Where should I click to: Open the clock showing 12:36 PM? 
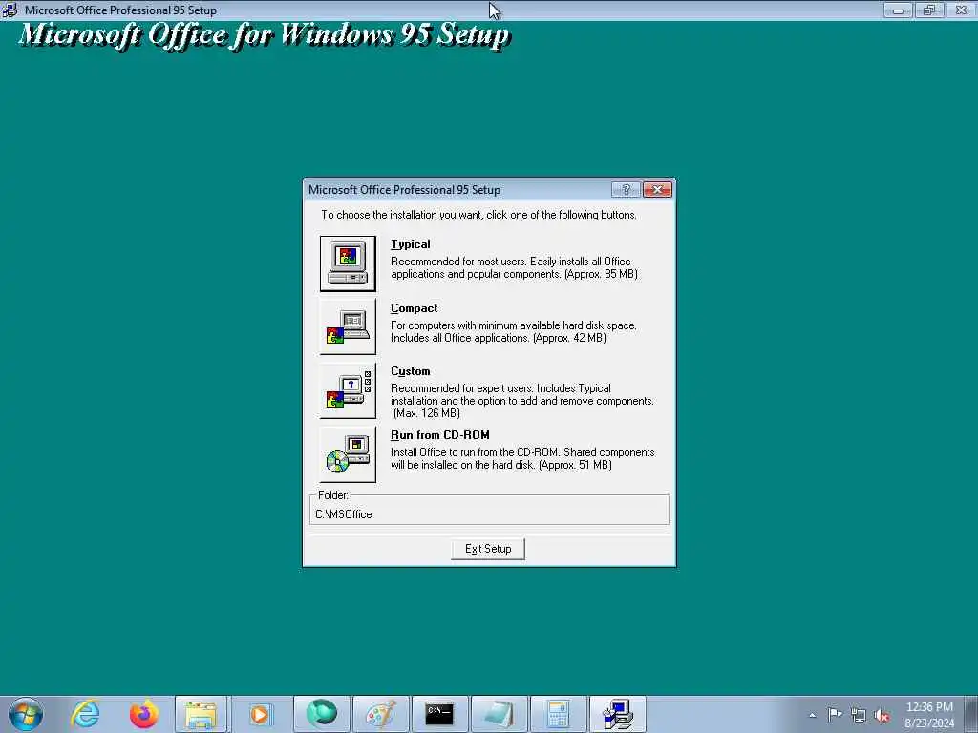[x=928, y=715]
